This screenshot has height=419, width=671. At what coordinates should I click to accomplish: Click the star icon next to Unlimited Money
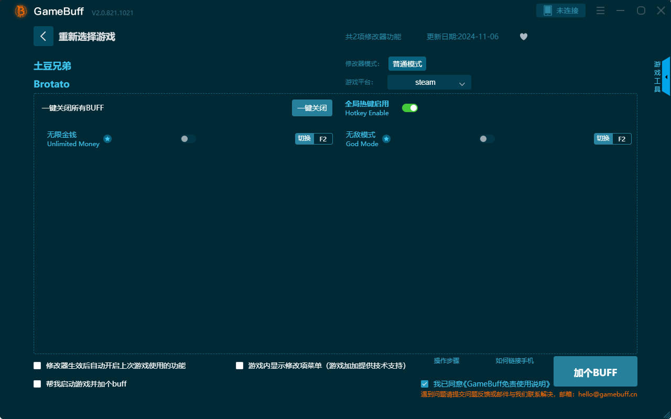[x=107, y=139]
